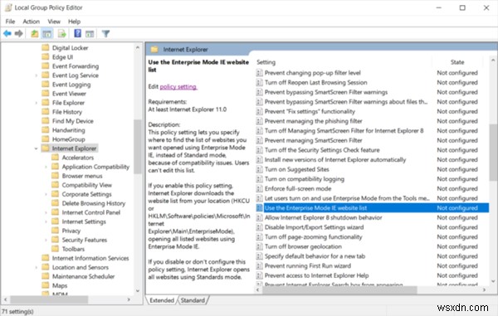Select Delete Browsing History tree item
The height and width of the screenshot is (316, 498).
point(94,203)
